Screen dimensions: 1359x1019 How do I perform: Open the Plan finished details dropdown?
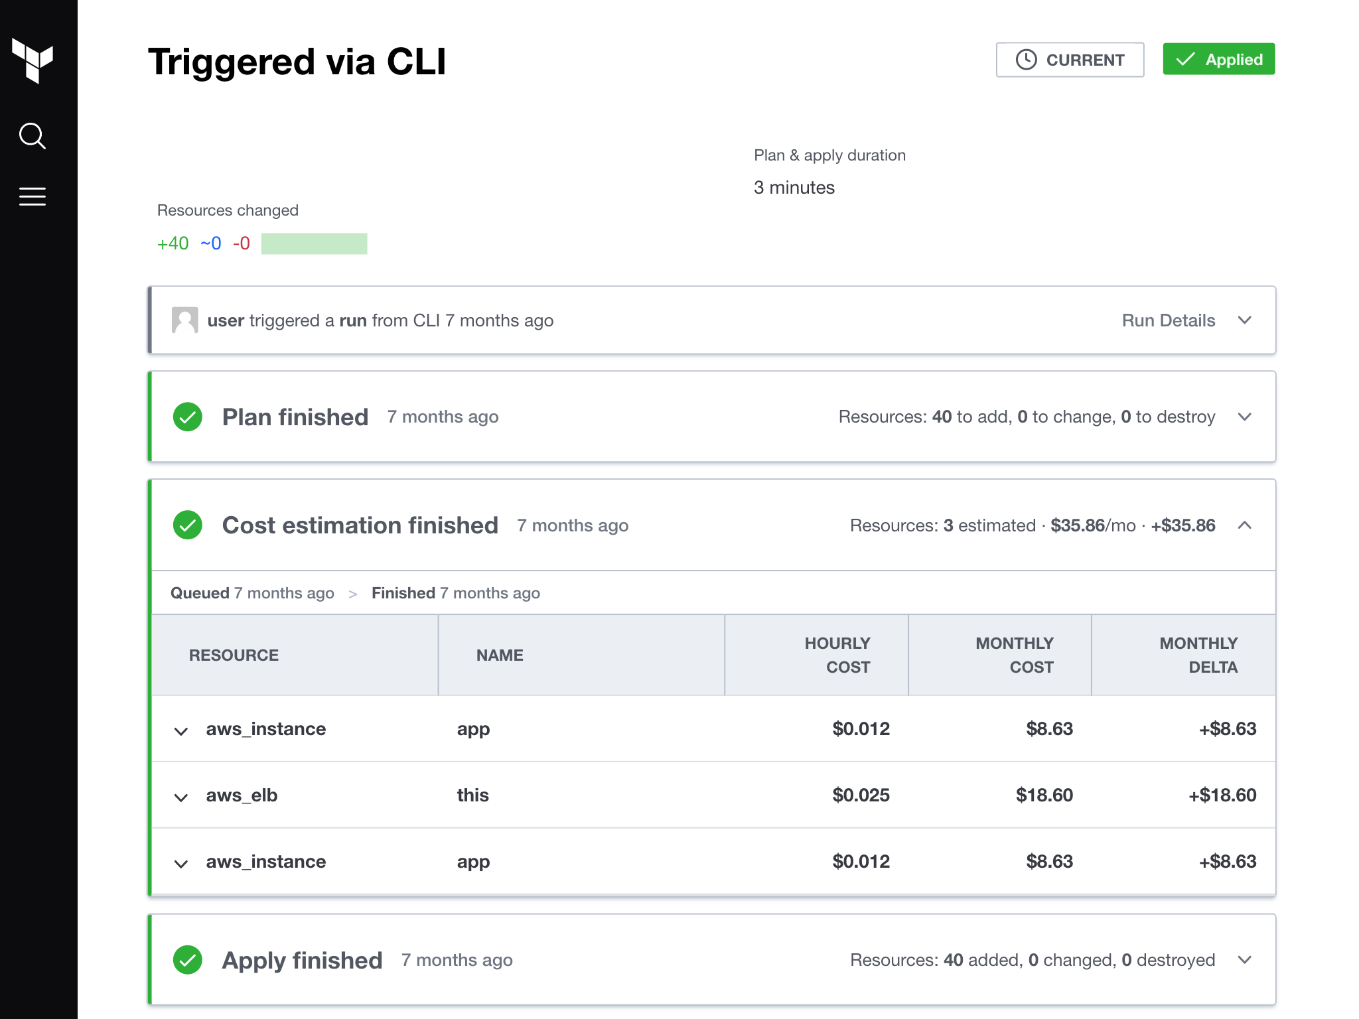[1244, 417]
